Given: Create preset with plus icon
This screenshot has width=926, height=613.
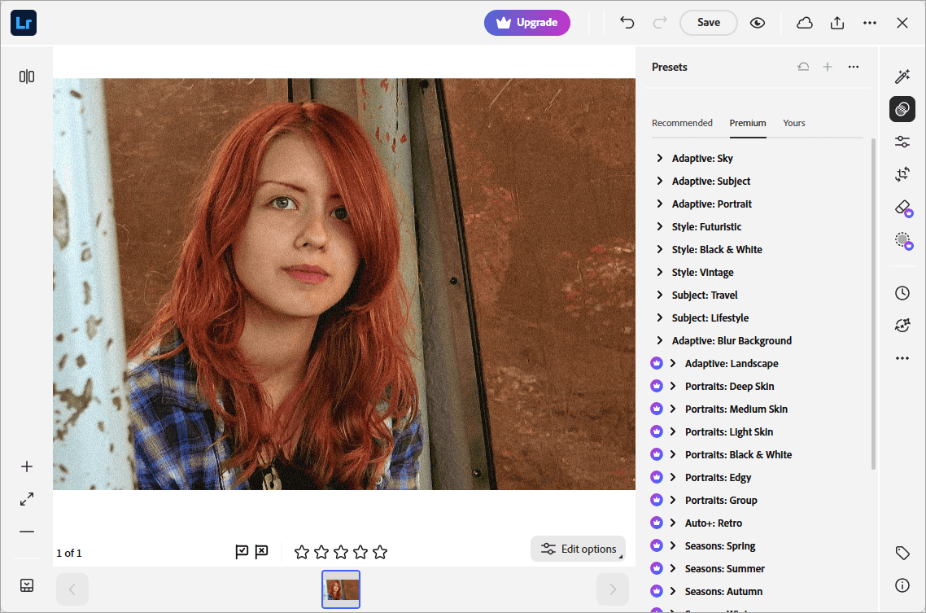Looking at the screenshot, I should click(x=828, y=67).
